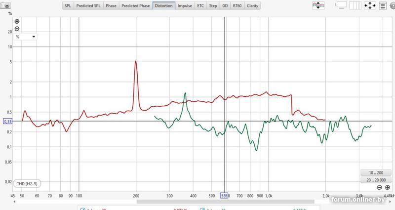Click the 0,33 cursor value label
395x210 pixels.
tap(7, 122)
